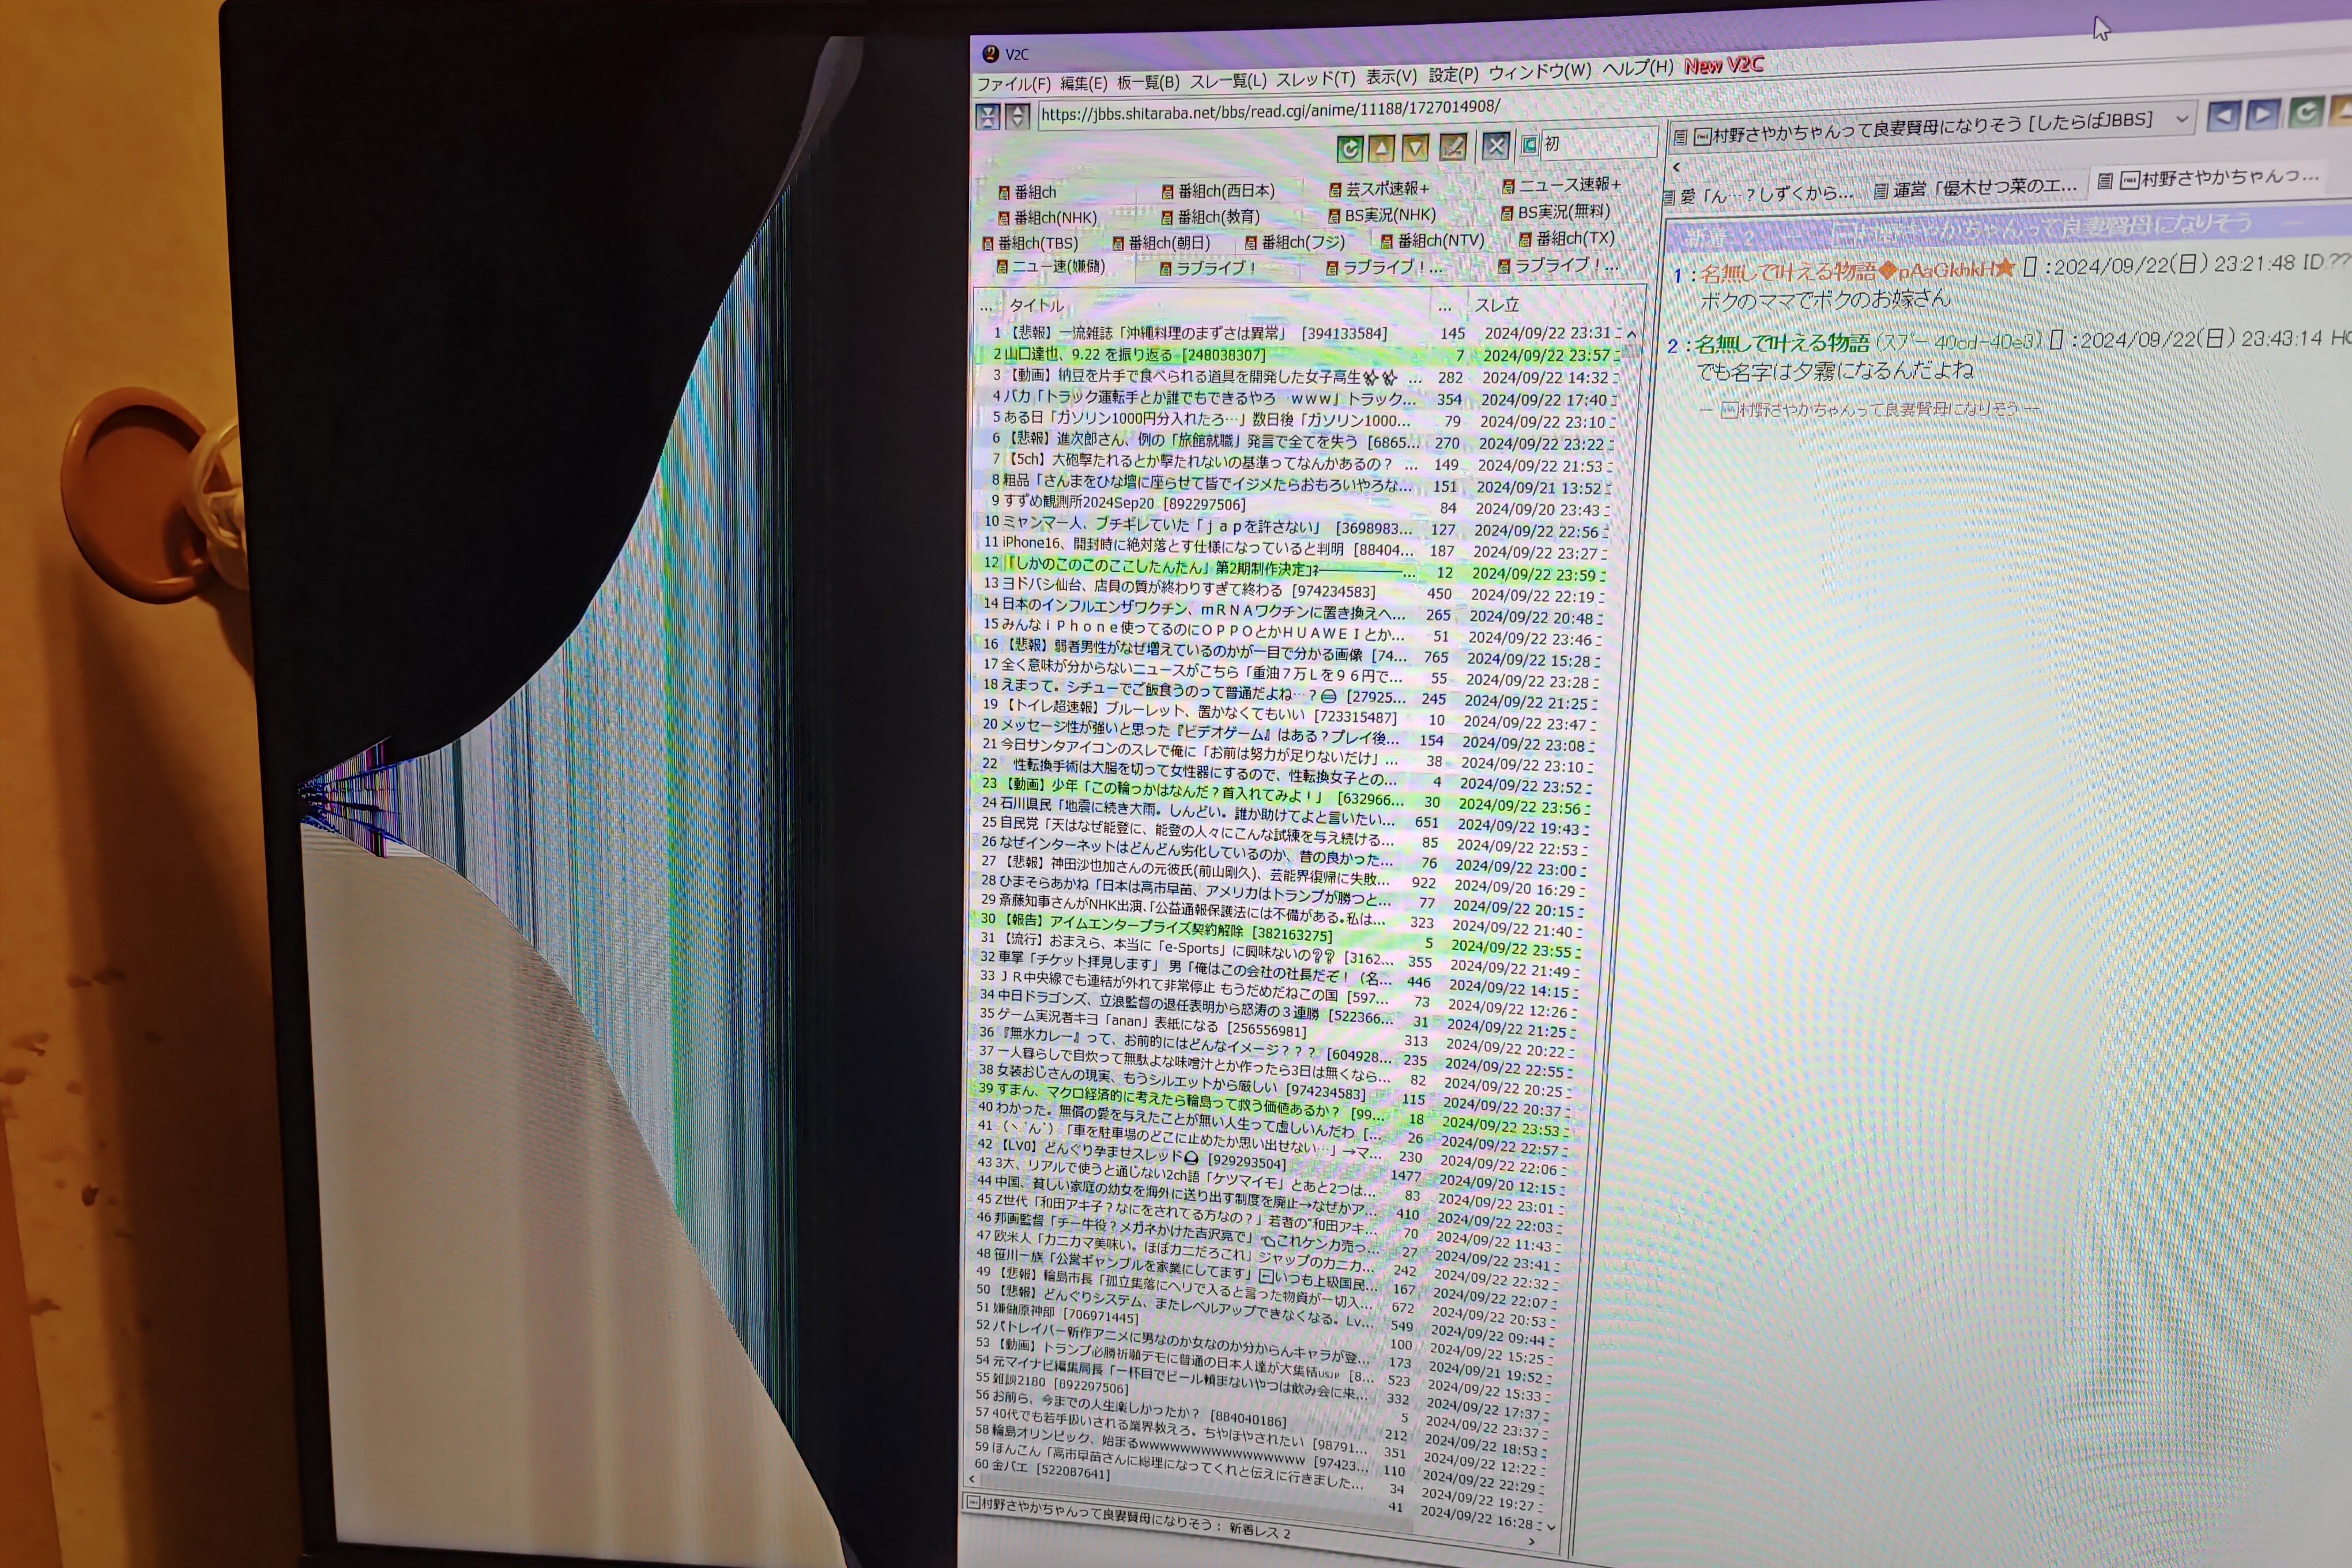The height and width of the screenshot is (1568, 2352).
Task: Click the タイトル column header
Action: point(1036,305)
